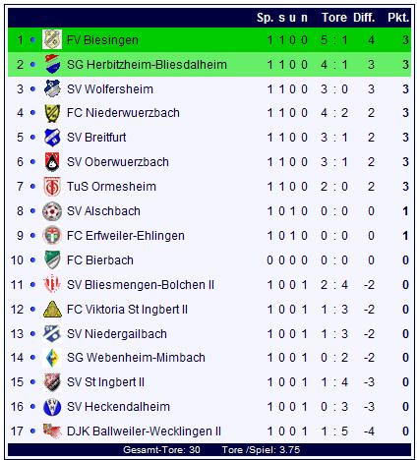Click the Tore column header
Image resolution: width=417 pixels, height=460 pixels.
click(x=334, y=18)
